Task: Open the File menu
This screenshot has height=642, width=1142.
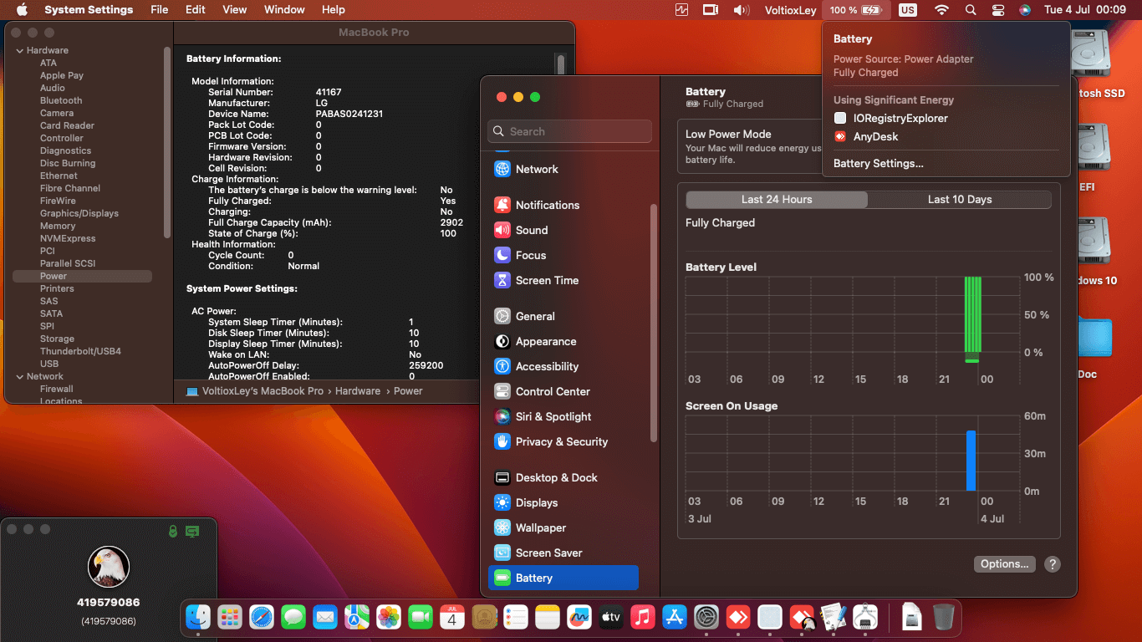Action: pos(159,10)
